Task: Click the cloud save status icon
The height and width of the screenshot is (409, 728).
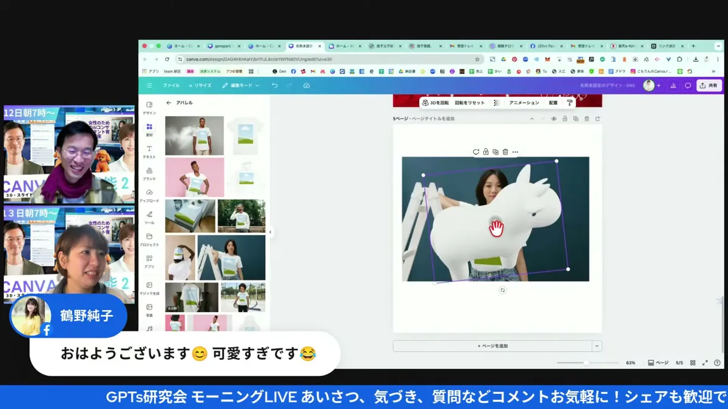Action: click(306, 85)
